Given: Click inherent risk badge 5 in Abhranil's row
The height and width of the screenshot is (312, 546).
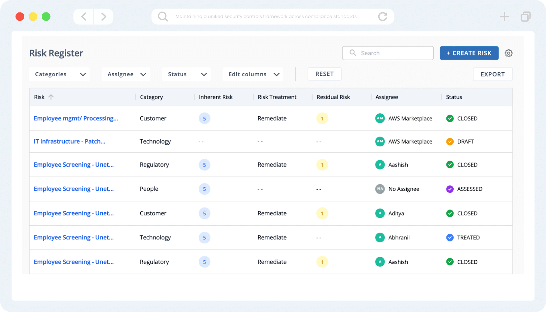Looking at the screenshot, I should pyautogui.click(x=204, y=237).
